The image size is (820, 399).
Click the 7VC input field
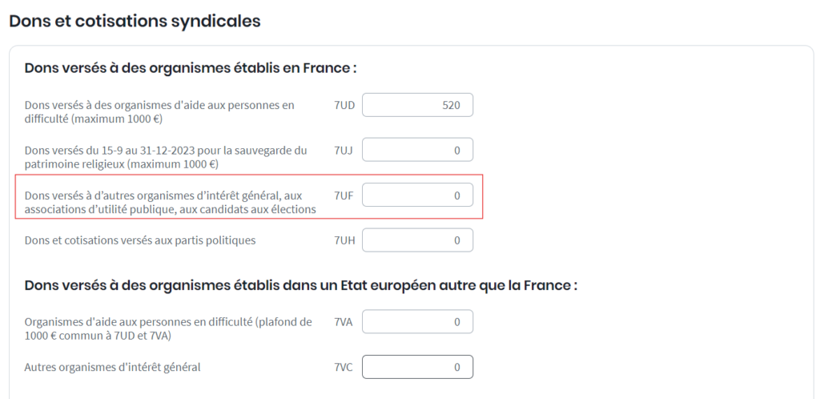pos(417,367)
